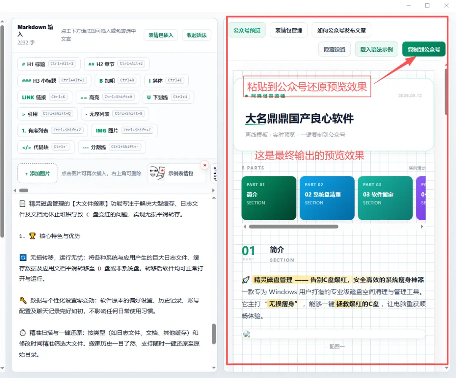The width and height of the screenshot is (456, 378).
Task: Open PART 03 软件搬家 card
Action: pos(385,198)
